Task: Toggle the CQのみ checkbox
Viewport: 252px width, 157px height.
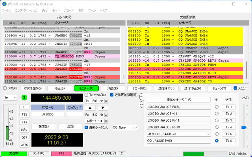Action: (x=5, y=88)
